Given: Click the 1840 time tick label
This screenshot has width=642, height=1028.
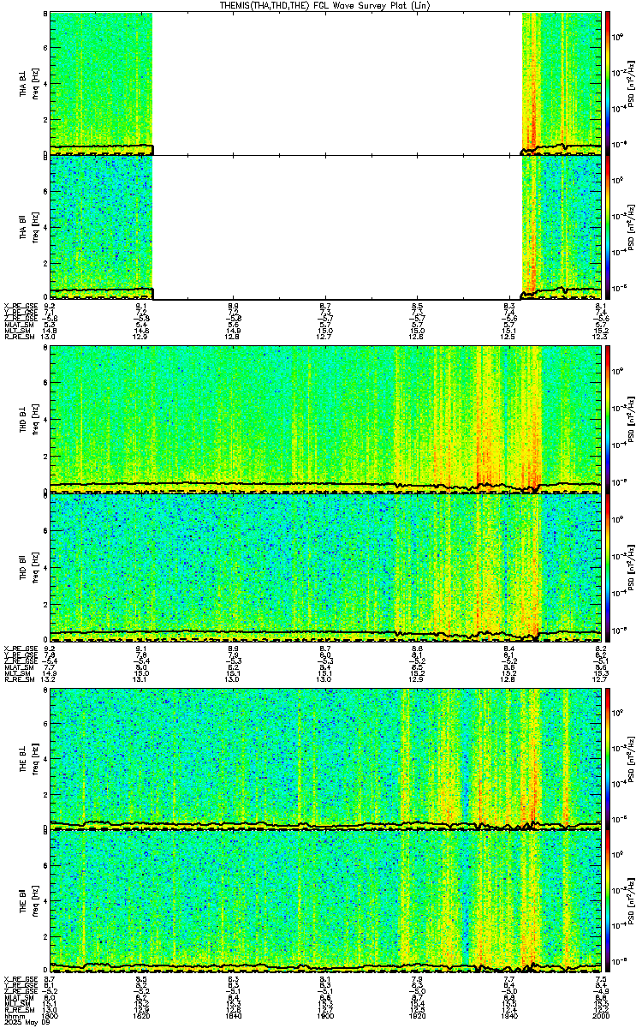Looking at the screenshot, I should tap(233, 1016).
